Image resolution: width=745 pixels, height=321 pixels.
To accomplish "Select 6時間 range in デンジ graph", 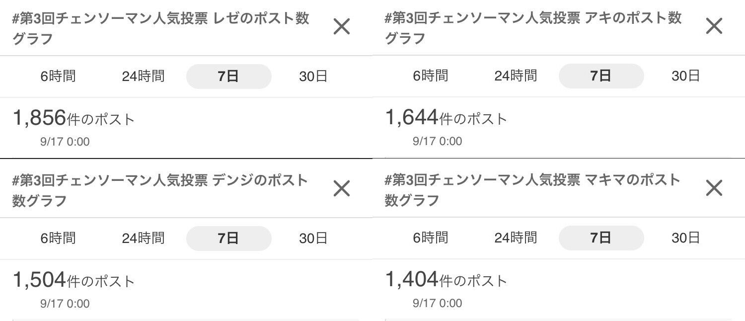I will (58, 239).
